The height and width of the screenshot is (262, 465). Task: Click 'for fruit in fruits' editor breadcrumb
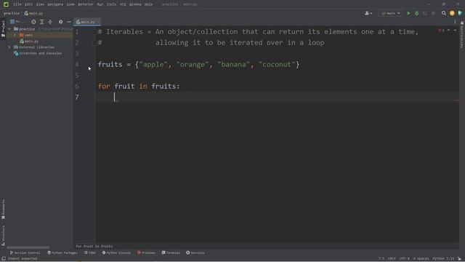(94, 246)
